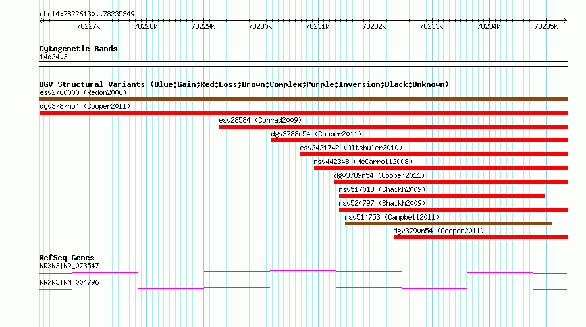
Task: Click the red dgv3787n54 Cooper2011 variant bar
Action: tap(303, 113)
